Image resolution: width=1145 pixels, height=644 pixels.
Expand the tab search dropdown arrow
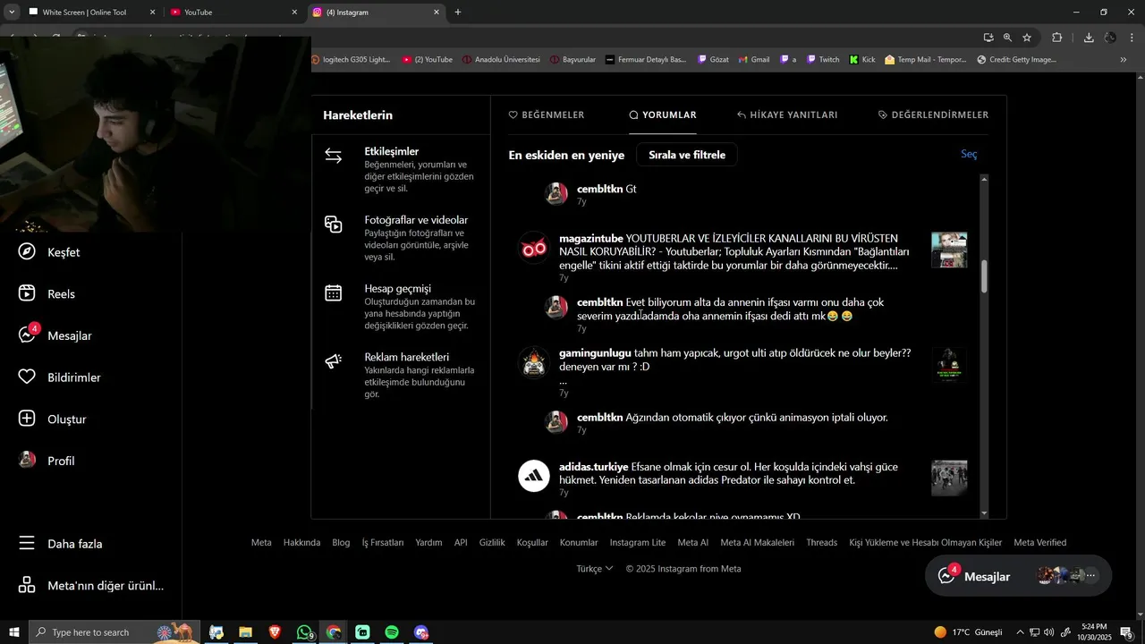click(12, 13)
